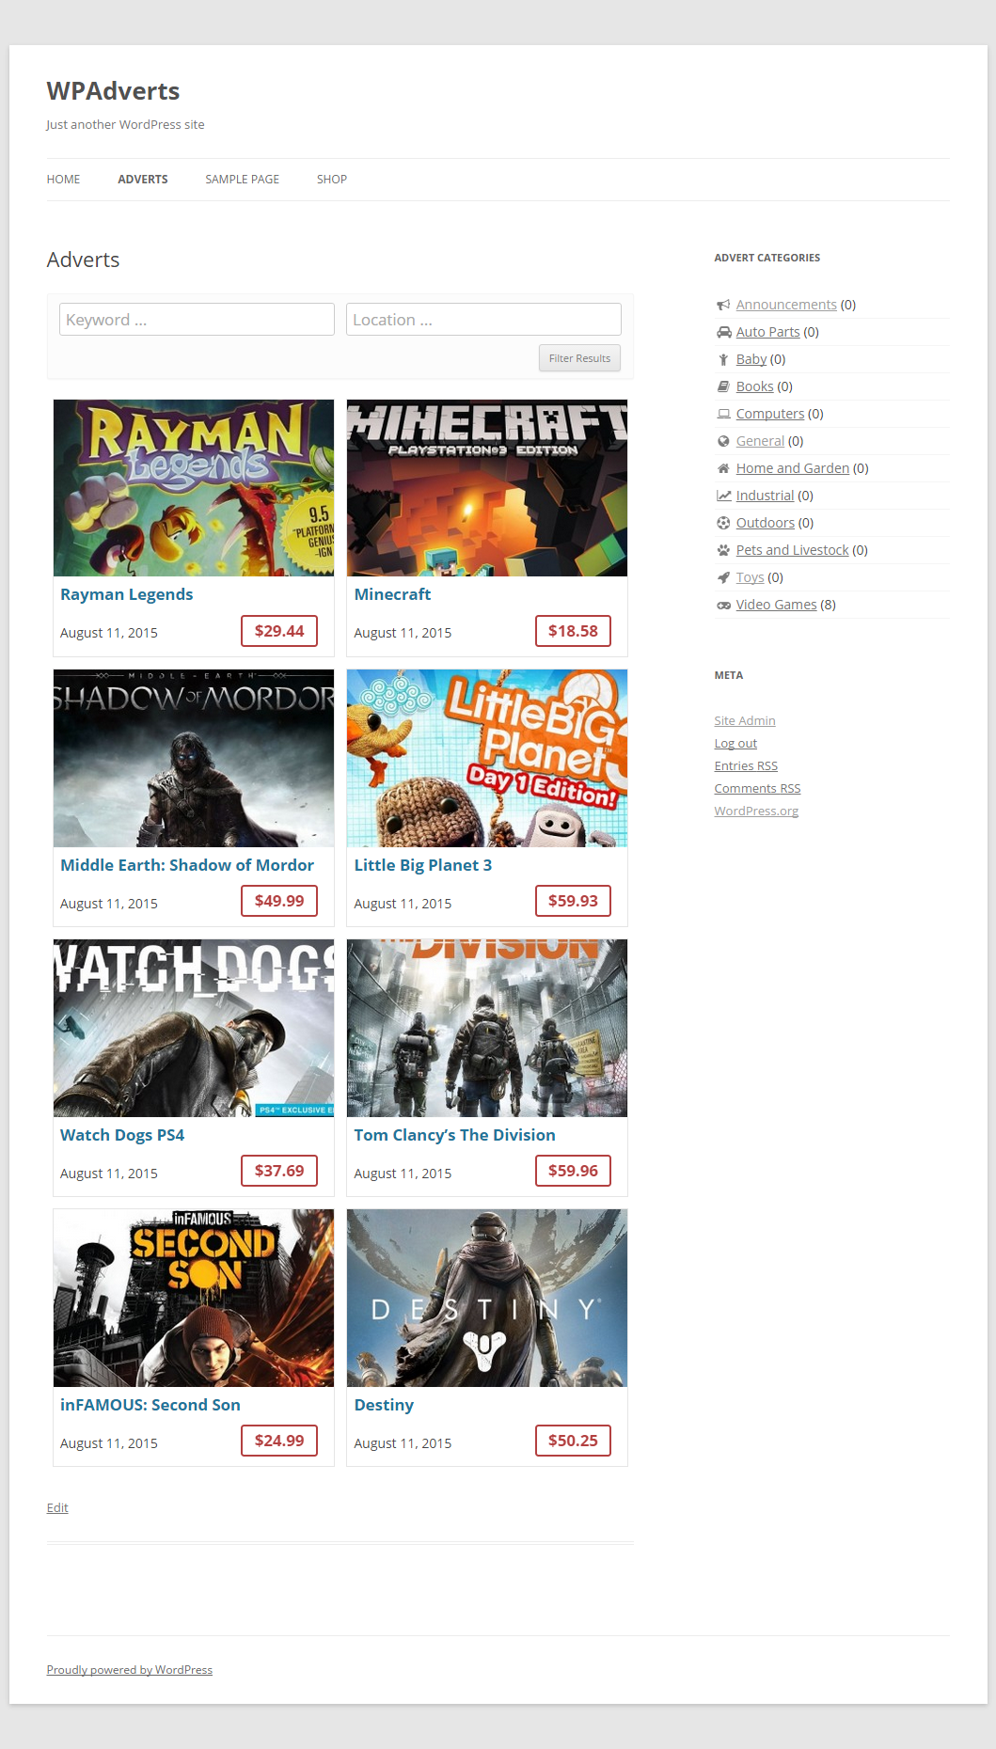996x1749 pixels.
Task: Open the Minecraft title link
Action: pyautogui.click(x=392, y=594)
